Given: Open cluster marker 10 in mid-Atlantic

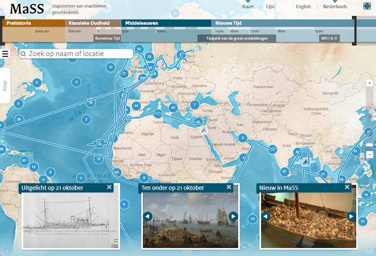Looking at the screenshot, I should [x=91, y=103].
